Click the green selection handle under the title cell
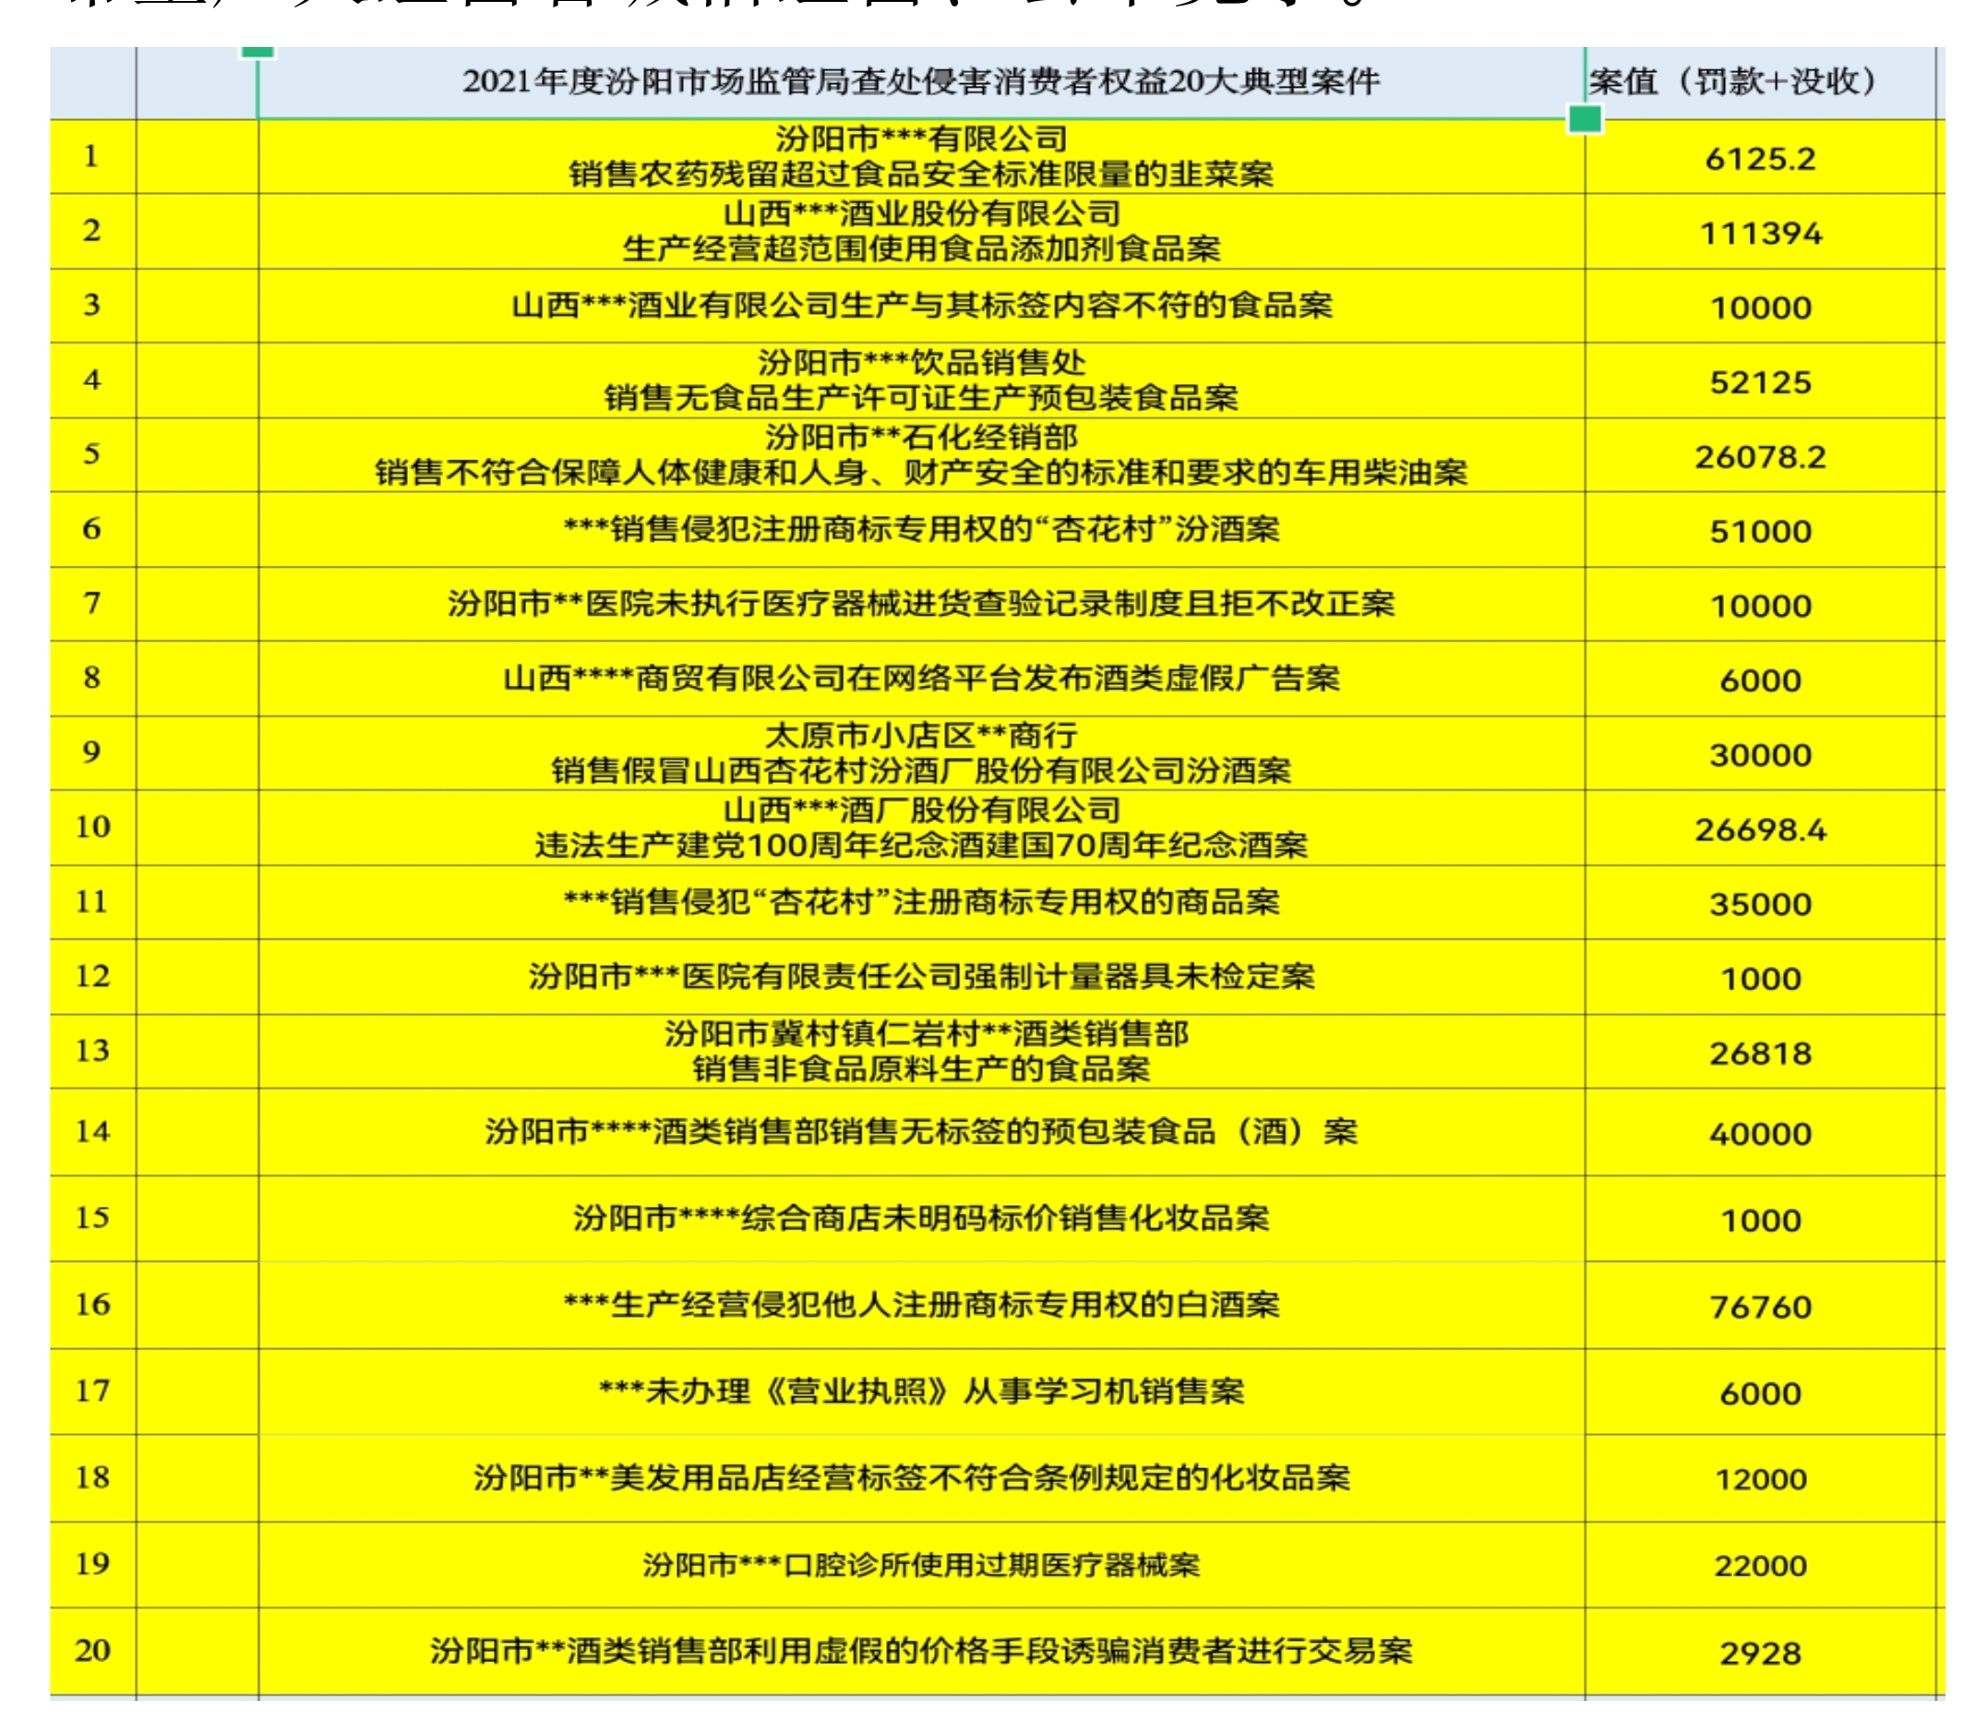Screen dimensions: 1976x1724 pos(1585,119)
